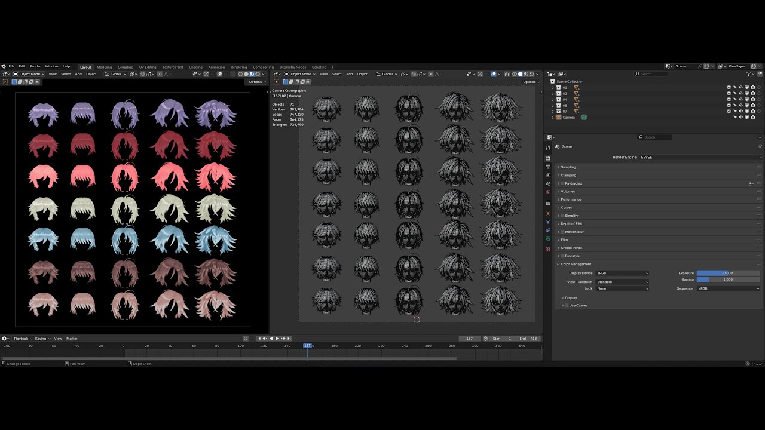The width and height of the screenshot is (765, 430).
Task: Jump to timeline end frame button
Action: click(x=289, y=339)
